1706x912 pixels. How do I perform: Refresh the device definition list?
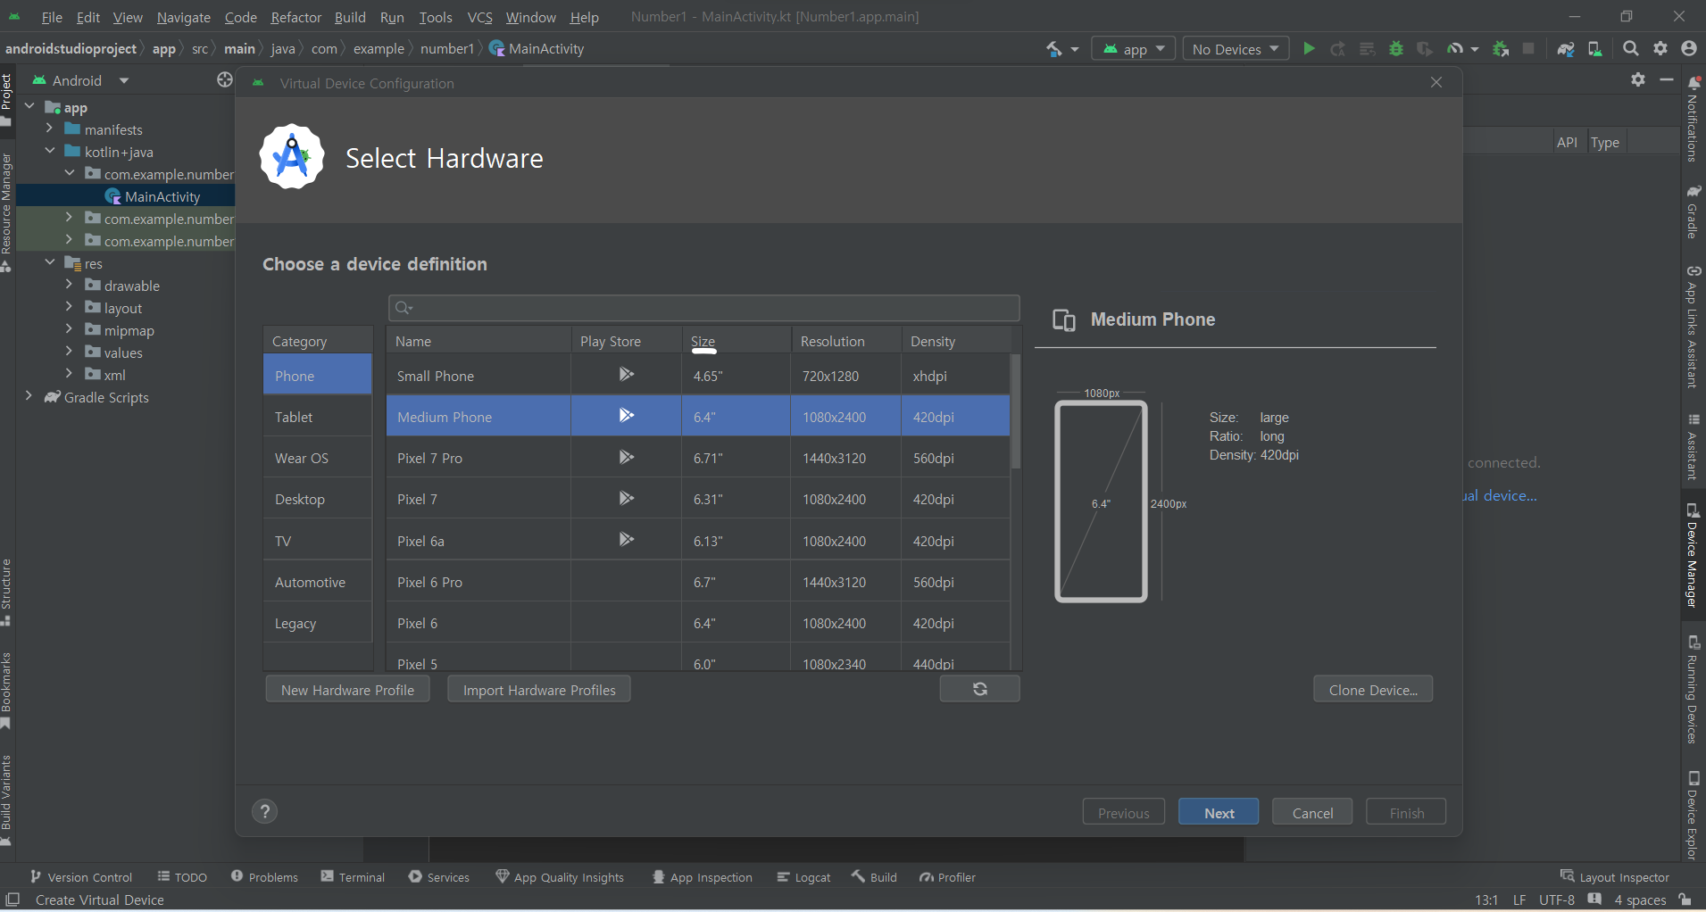click(979, 689)
